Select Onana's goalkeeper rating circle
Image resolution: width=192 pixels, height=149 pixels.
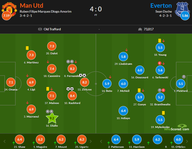pos(11,83)
